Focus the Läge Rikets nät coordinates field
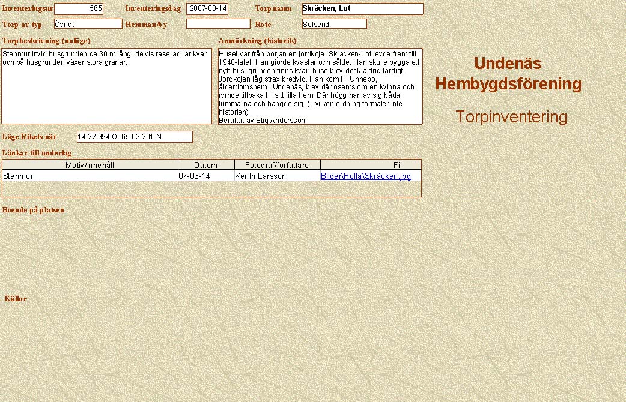The image size is (626, 402). pos(135,137)
